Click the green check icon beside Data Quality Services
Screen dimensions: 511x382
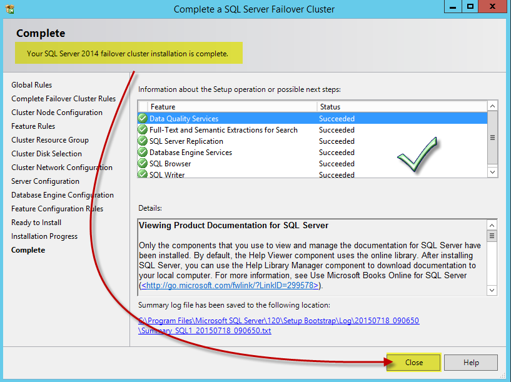click(x=143, y=118)
